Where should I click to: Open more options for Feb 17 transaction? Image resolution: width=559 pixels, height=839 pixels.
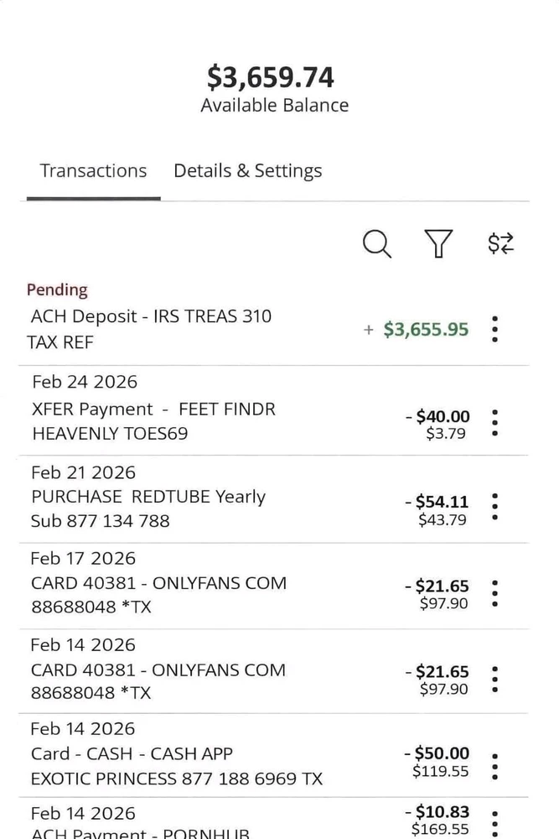coord(495,592)
